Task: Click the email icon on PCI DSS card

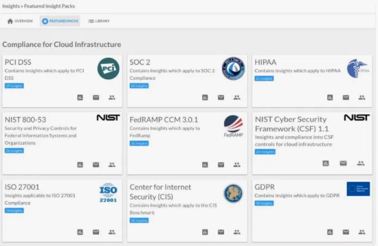Action: point(96,97)
